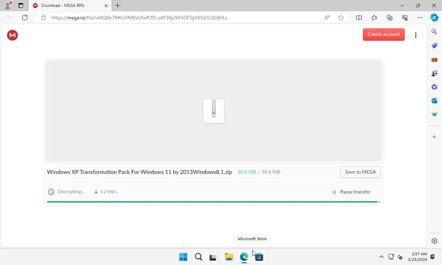Open sidebar Search icon
The height and width of the screenshot is (265, 442).
tap(434, 32)
